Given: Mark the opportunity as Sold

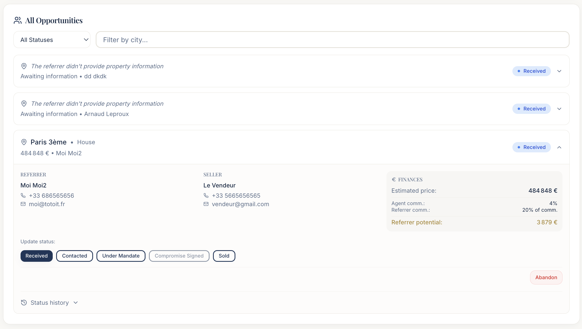Looking at the screenshot, I should coord(224,256).
